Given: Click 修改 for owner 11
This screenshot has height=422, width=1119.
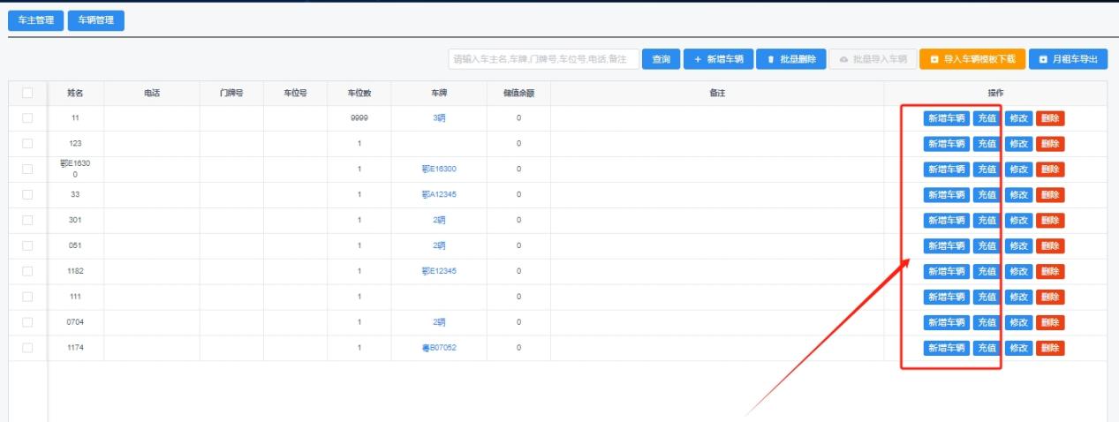Looking at the screenshot, I should point(1018,118).
